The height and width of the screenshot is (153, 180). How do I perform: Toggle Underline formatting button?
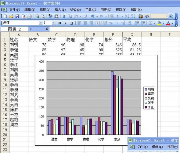tap(71, 23)
